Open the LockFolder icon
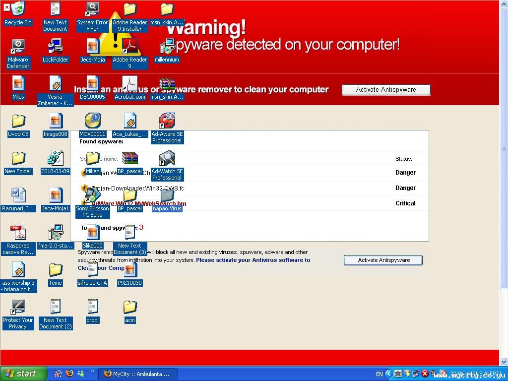Screen dimensions: 508x381 (56, 51)
